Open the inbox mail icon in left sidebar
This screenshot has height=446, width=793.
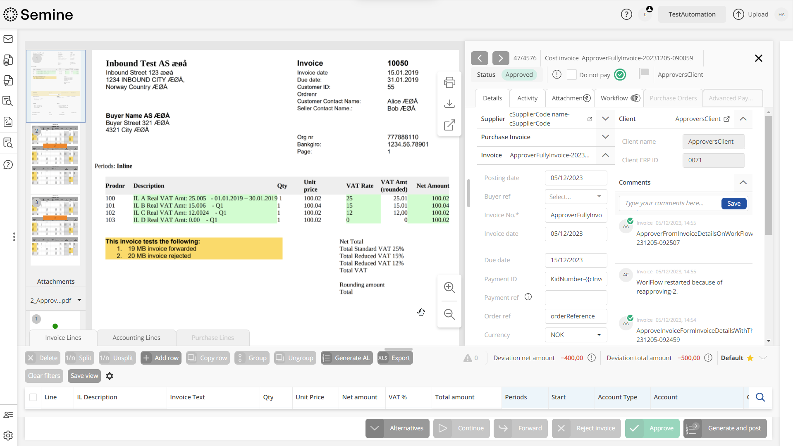pyautogui.click(x=8, y=39)
